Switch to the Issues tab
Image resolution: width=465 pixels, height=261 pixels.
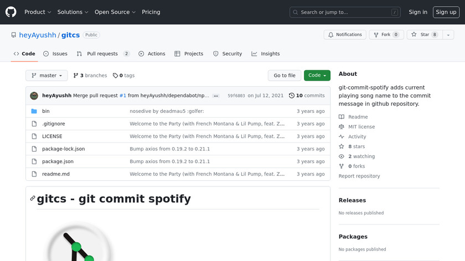click(x=55, y=54)
